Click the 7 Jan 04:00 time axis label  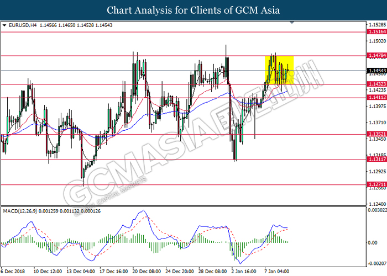276,272
